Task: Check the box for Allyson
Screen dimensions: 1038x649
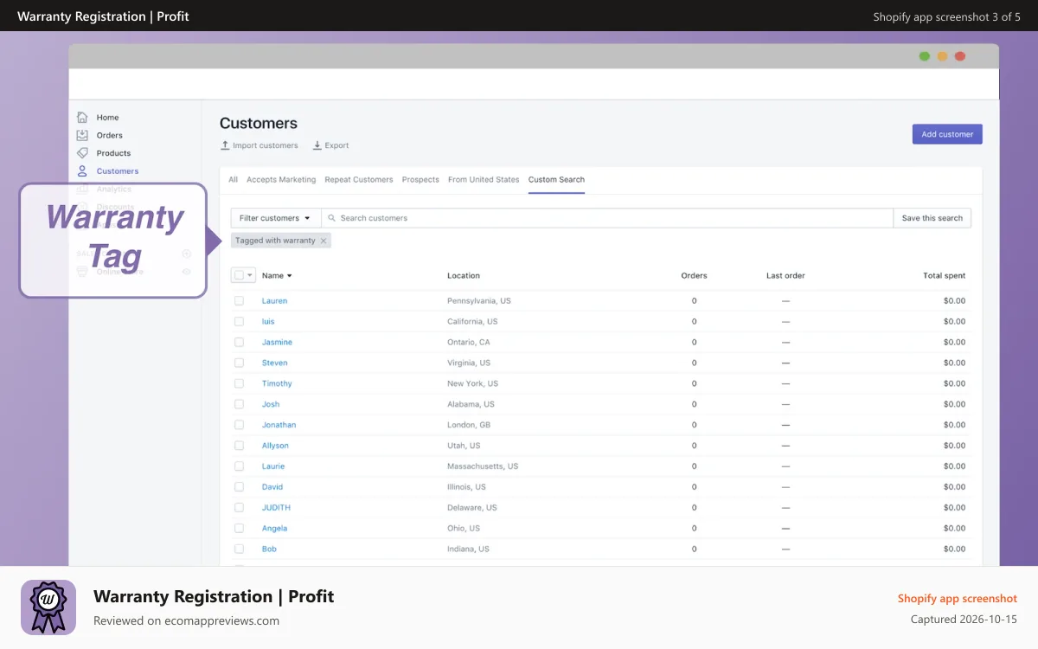Action: point(239,446)
